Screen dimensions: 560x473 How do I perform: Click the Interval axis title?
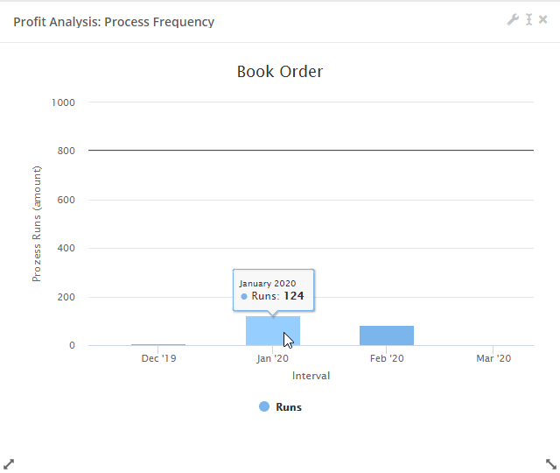click(311, 376)
